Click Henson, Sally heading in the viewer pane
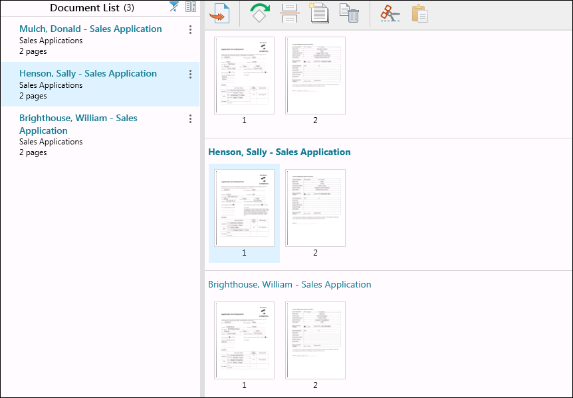The image size is (573, 398). tap(279, 152)
